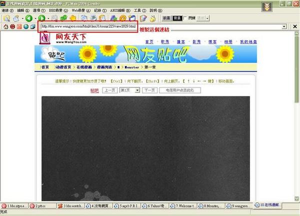This screenshot has height=216, width=300.
Task: Click the yellow down-arrows icon at top right
Action: (x=267, y=7)
